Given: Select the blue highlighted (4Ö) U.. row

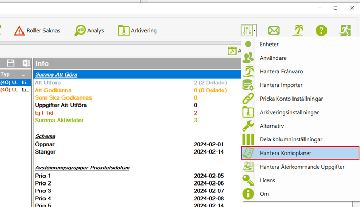Looking at the screenshot, I should (15, 82).
